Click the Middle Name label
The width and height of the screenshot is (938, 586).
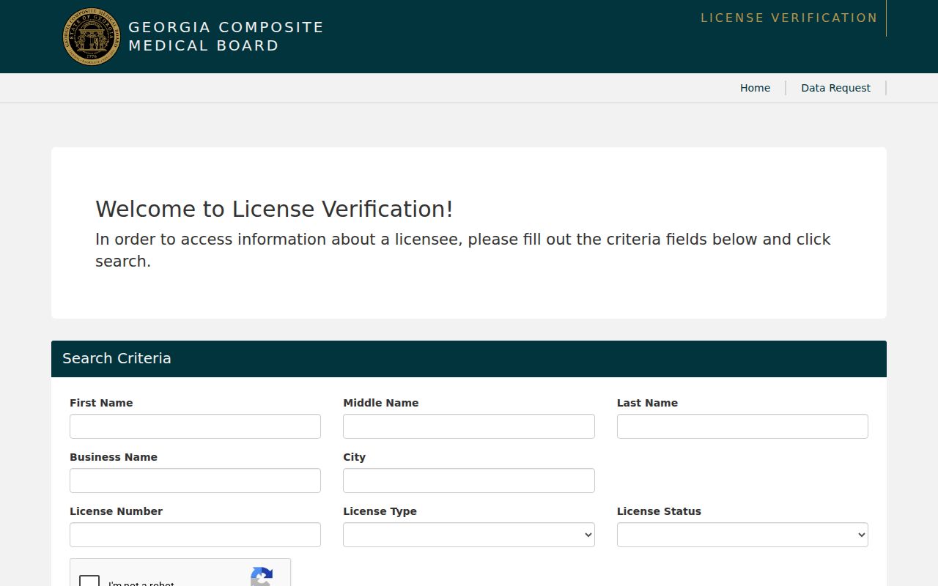[381, 403]
